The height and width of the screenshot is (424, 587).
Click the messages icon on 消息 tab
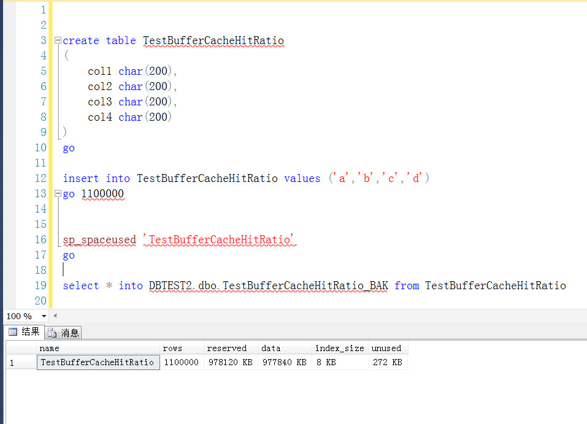(52, 333)
